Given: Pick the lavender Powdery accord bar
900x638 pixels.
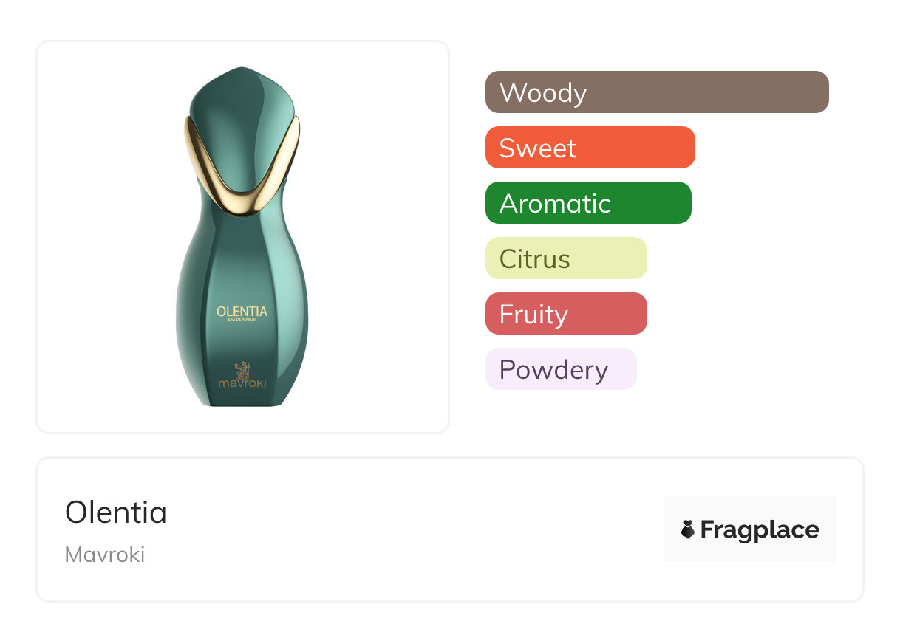Looking at the screenshot, I should pos(561,369).
